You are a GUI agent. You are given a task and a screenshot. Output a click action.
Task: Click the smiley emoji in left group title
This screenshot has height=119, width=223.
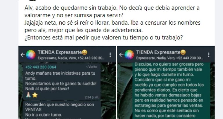pyautogui.click(x=84, y=52)
